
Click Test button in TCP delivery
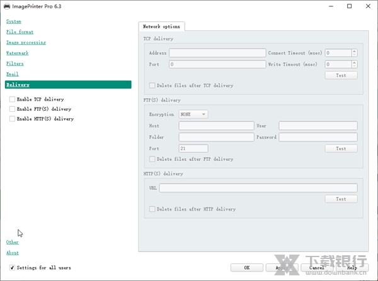(341, 75)
